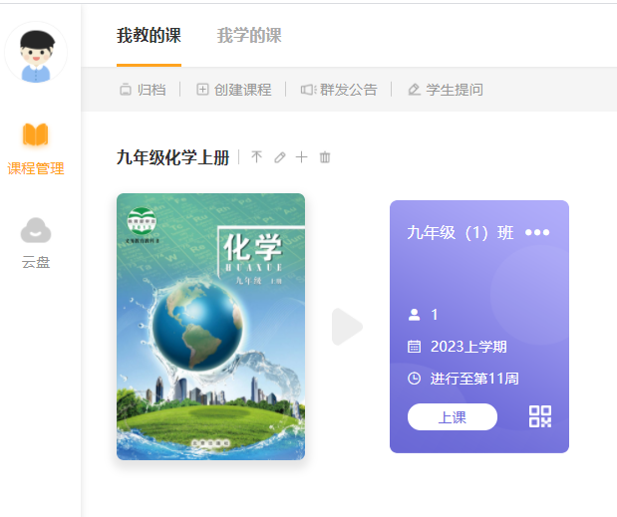Switch to the 我学的课 tab

249,36
